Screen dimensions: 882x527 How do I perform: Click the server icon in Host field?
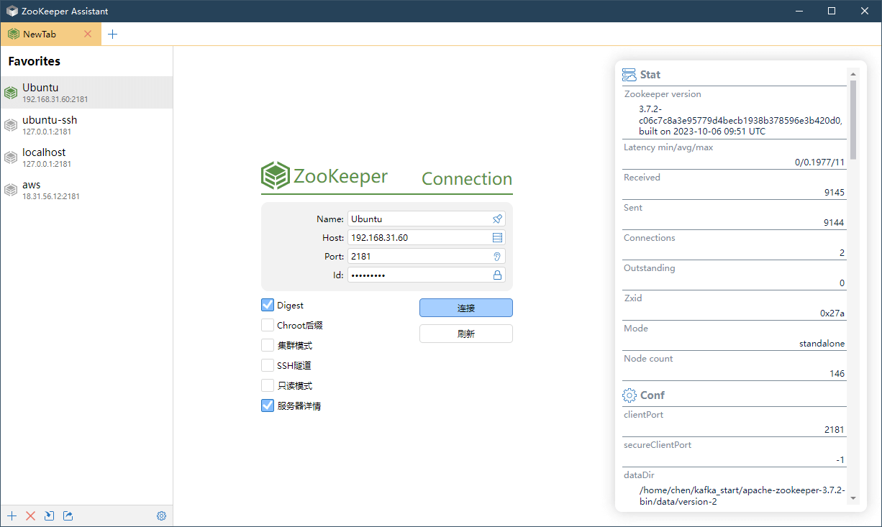coord(497,237)
